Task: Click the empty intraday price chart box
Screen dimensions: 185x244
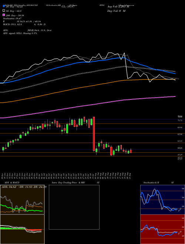Action: pos(74,207)
